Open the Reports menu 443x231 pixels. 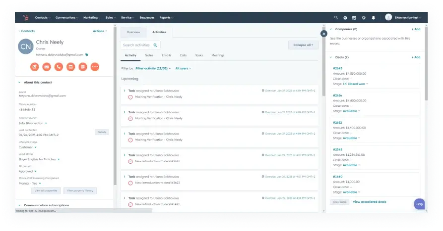(x=166, y=17)
